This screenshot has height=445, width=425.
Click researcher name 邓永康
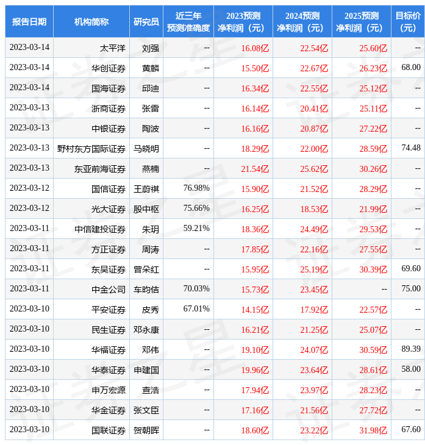146,330
